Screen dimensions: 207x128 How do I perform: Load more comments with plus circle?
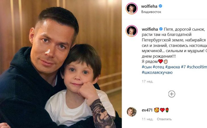coord(172,94)
